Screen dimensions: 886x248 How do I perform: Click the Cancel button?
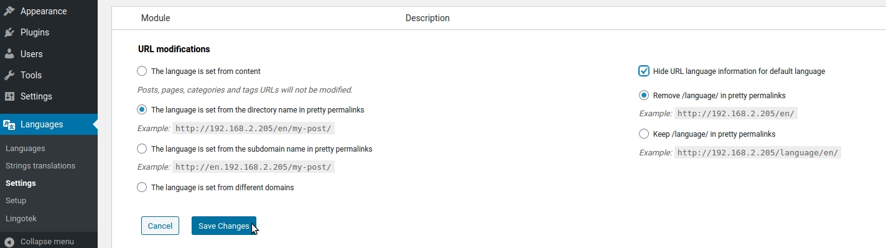point(160,226)
